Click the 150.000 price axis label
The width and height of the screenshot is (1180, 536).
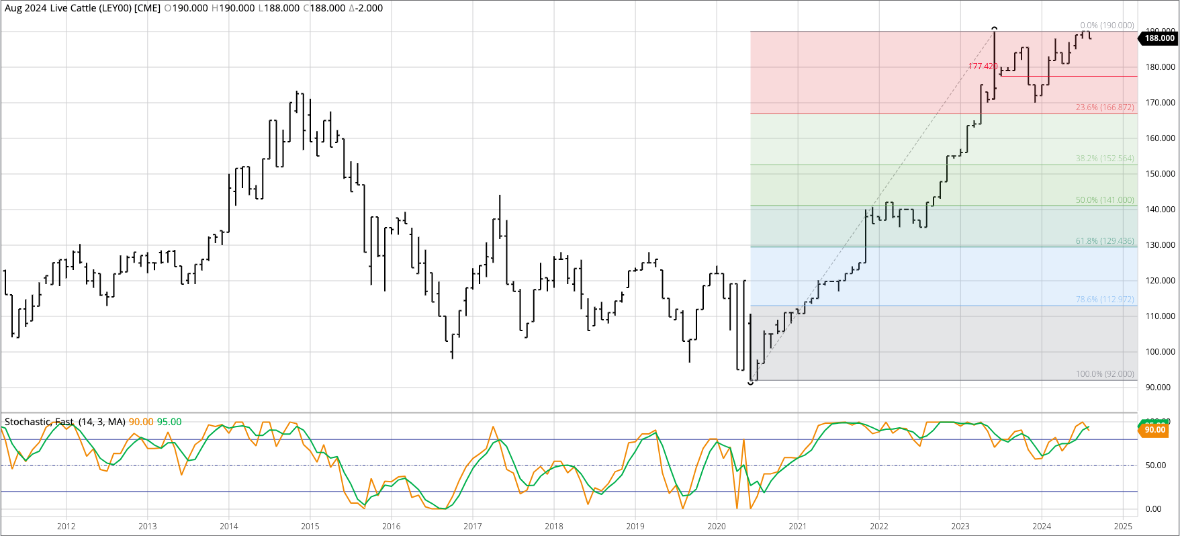(1160, 174)
